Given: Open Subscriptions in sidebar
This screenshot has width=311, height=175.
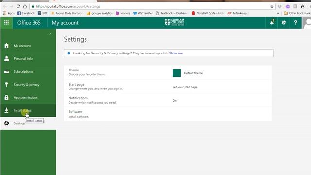Looking at the screenshot, I should (x=28, y=71).
